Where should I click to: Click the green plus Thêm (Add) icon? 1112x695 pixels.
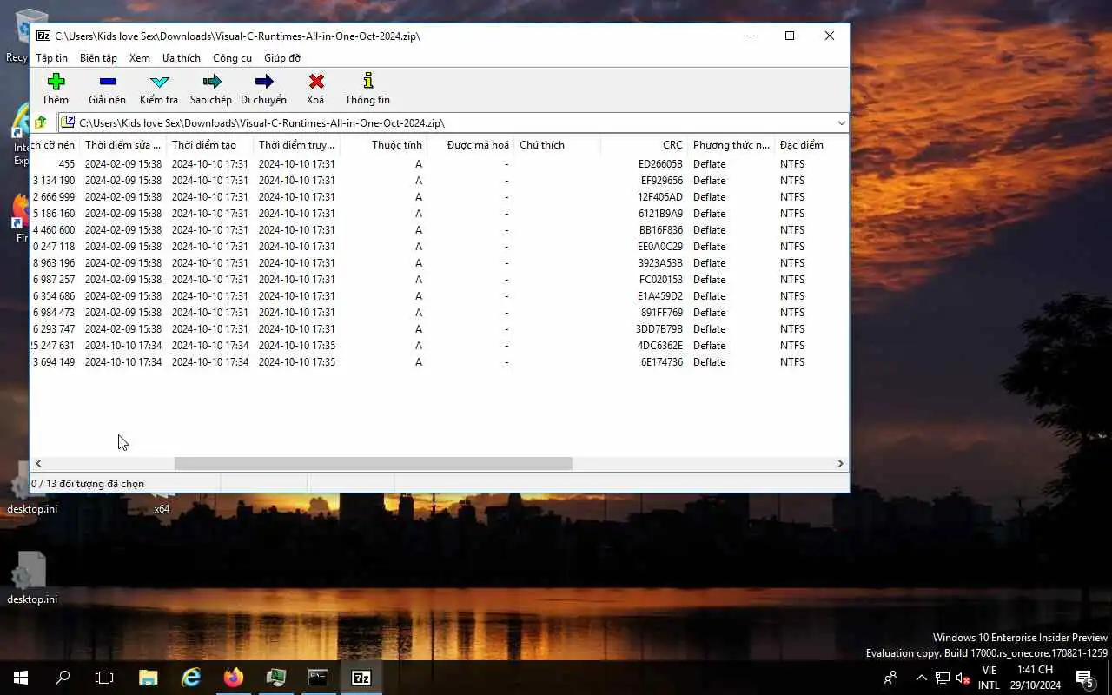[x=56, y=82]
